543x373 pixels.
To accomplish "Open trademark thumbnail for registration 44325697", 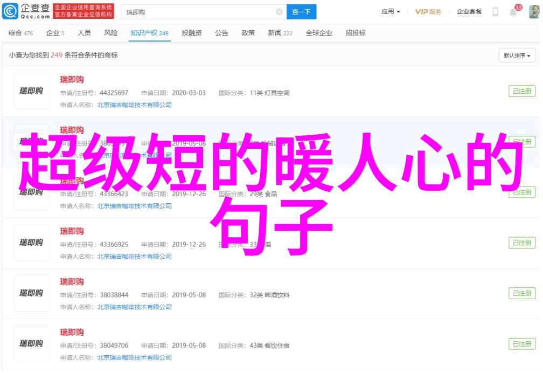I will [x=31, y=91].
